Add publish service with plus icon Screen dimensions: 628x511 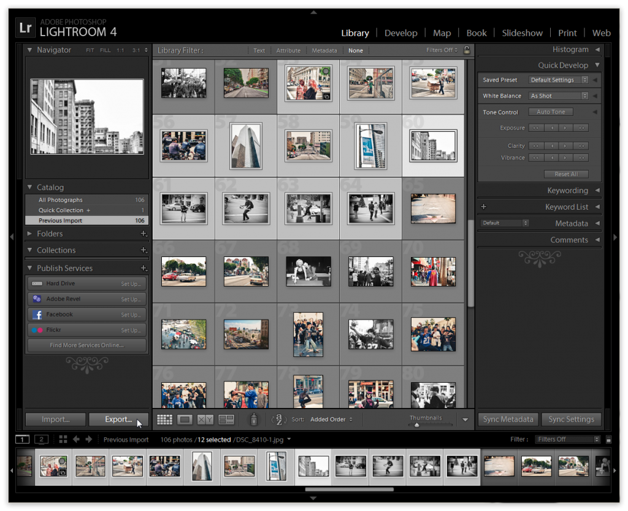144,268
